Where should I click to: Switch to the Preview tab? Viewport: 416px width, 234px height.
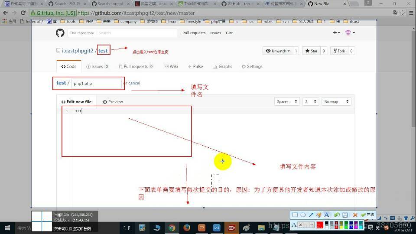(x=113, y=101)
